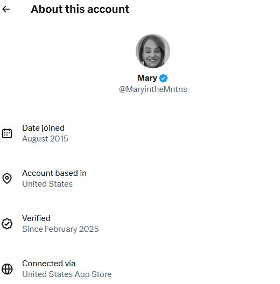Select the Account based in label
This screenshot has height=284, width=280.
click(54, 173)
